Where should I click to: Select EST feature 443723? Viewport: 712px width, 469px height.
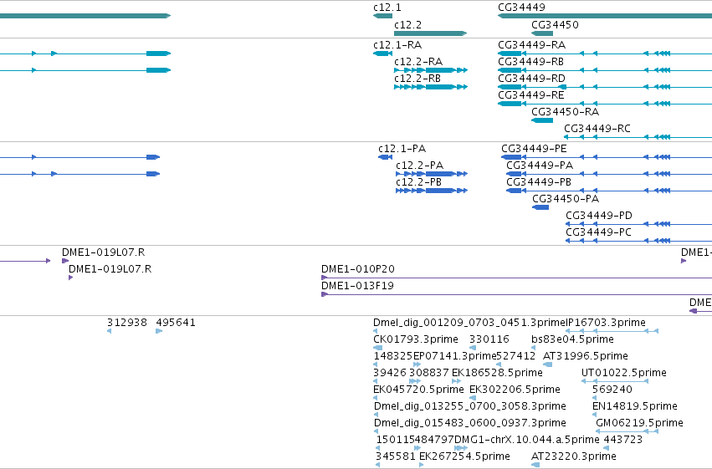(x=622, y=441)
